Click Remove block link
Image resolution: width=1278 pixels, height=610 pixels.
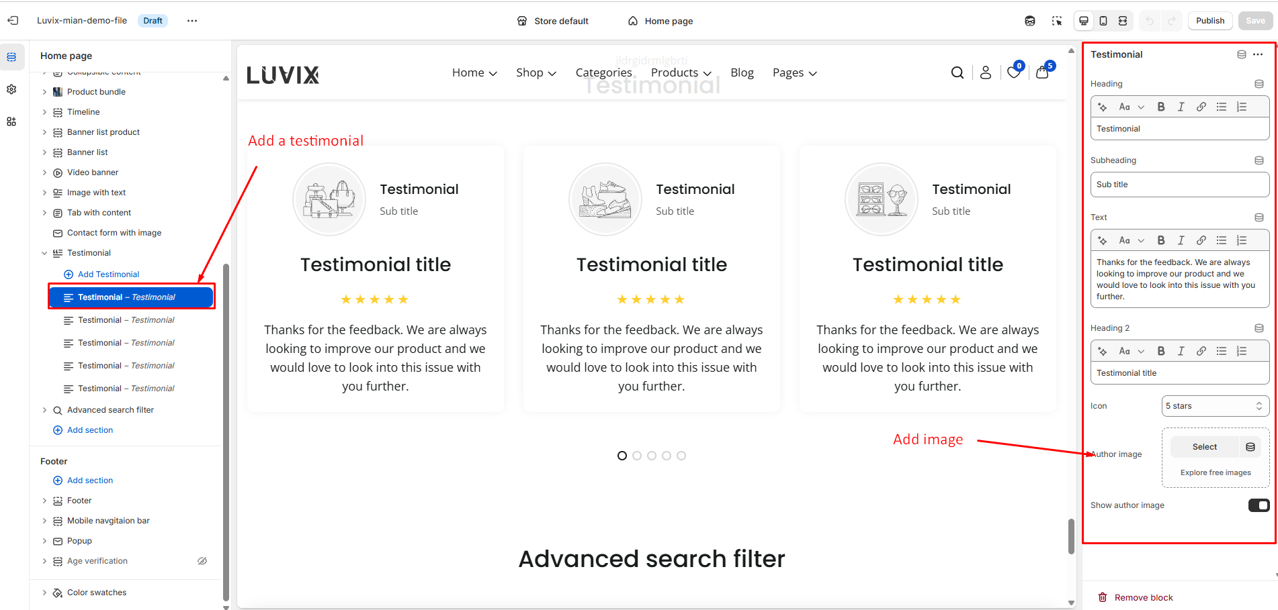[1143, 597]
